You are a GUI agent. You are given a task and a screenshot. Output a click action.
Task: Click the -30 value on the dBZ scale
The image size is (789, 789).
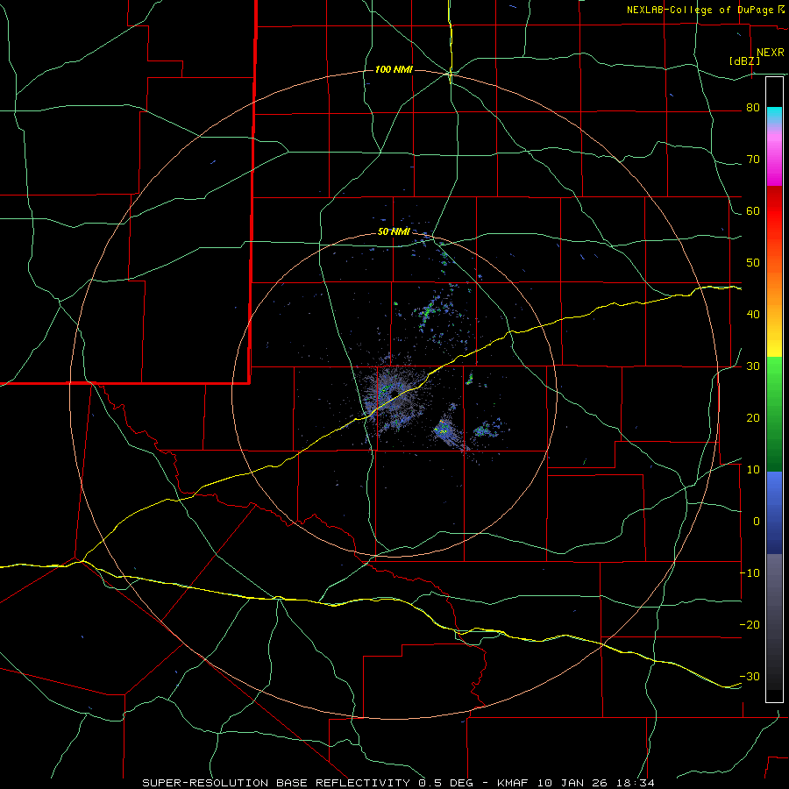pos(750,676)
